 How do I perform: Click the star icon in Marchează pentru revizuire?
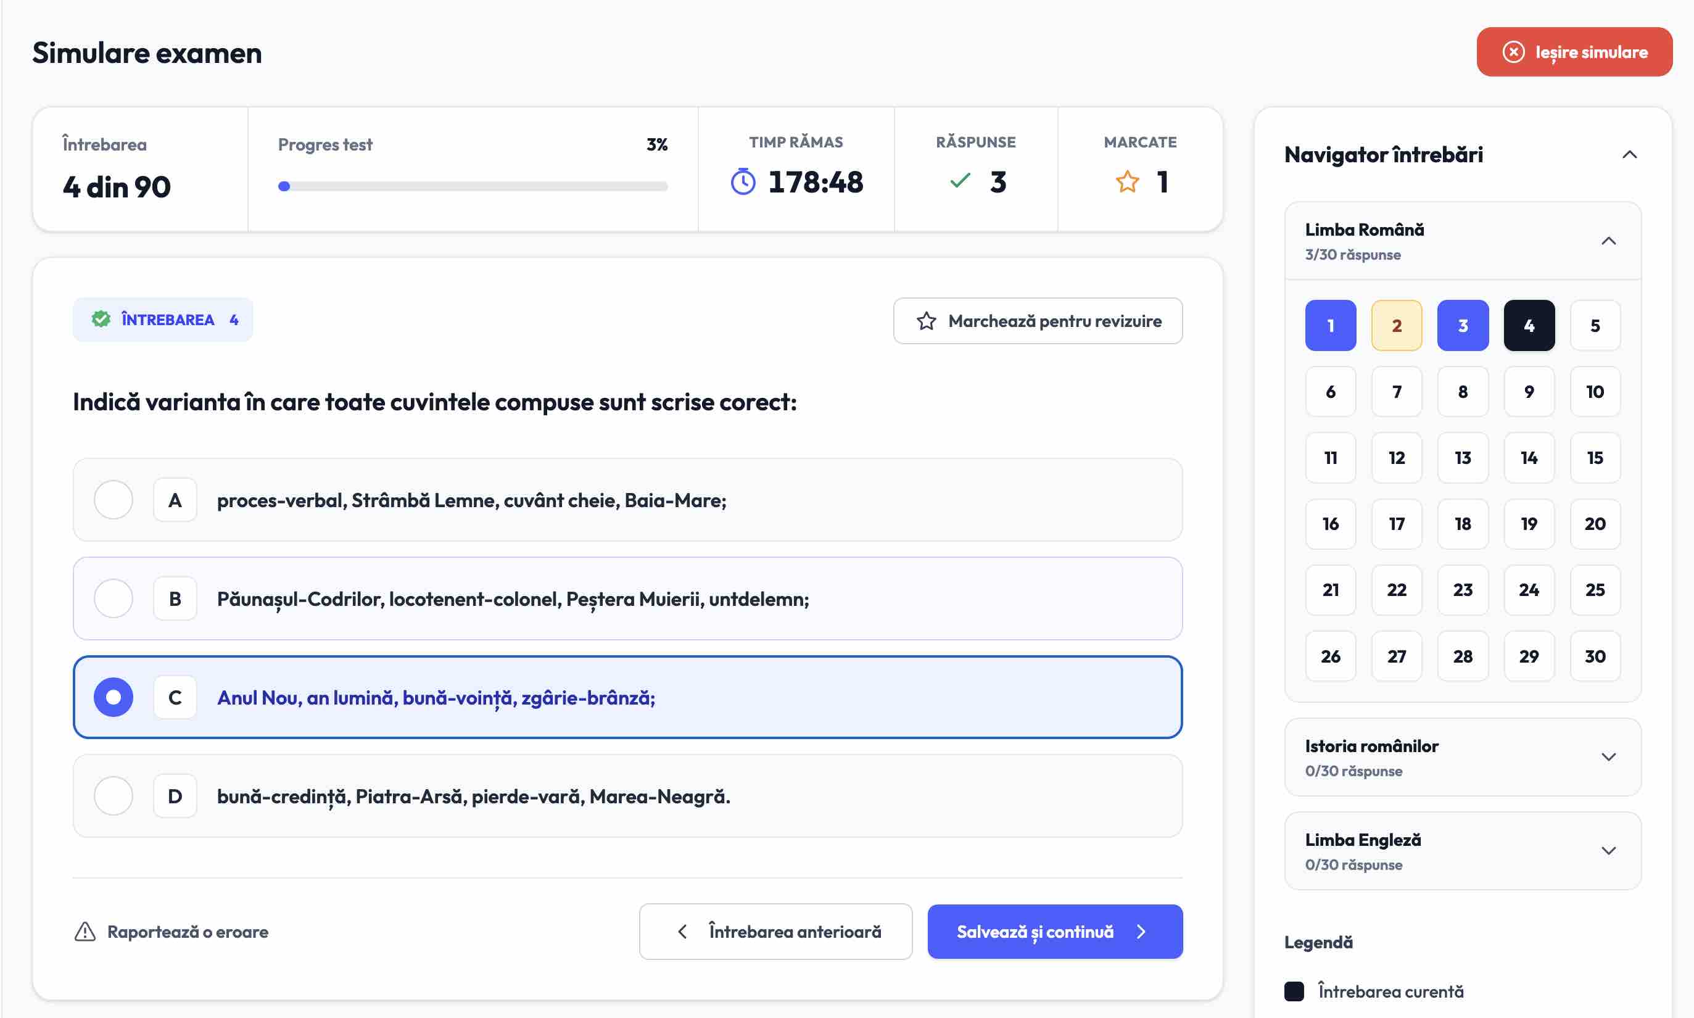pyautogui.click(x=926, y=321)
